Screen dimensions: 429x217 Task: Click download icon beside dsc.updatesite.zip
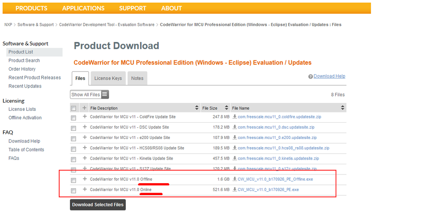tap(235, 127)
